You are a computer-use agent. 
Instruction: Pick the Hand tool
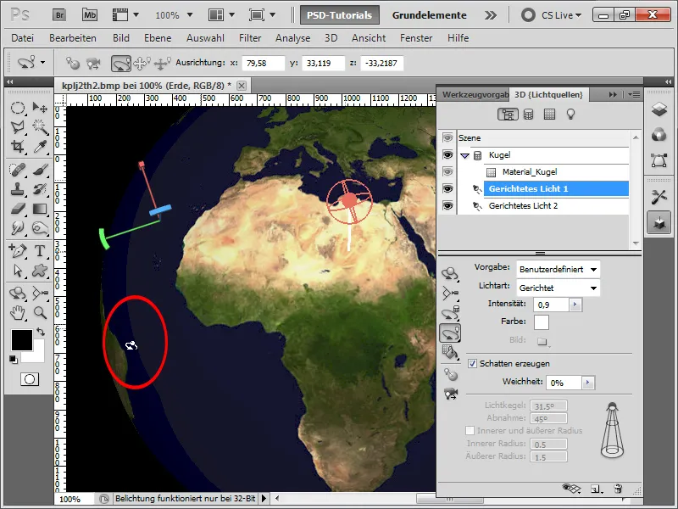coord(18,312)
